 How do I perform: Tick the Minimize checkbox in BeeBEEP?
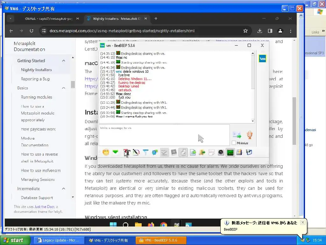(234, 143)
